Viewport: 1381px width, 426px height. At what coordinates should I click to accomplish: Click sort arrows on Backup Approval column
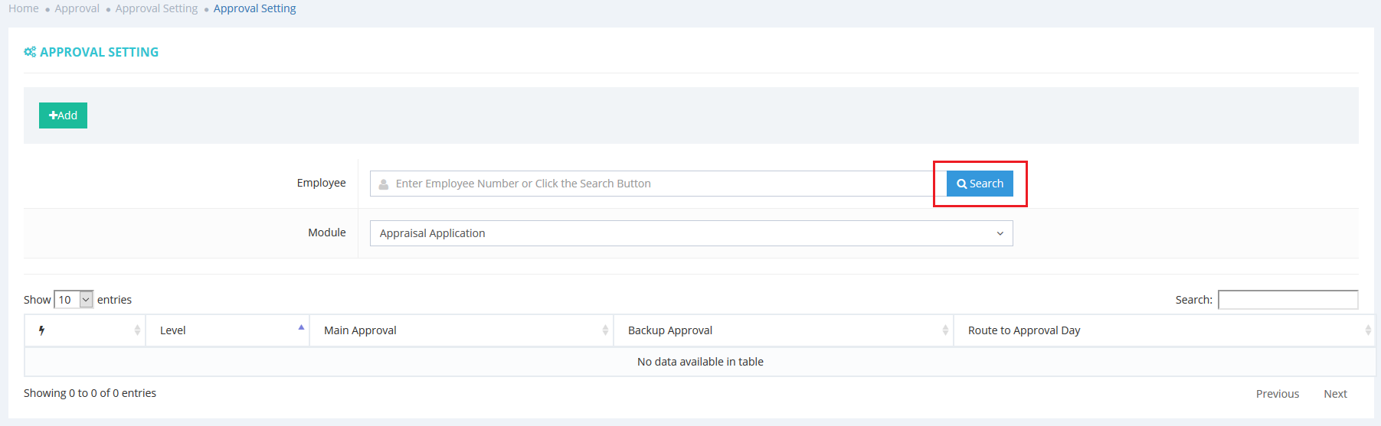point(945,330)
